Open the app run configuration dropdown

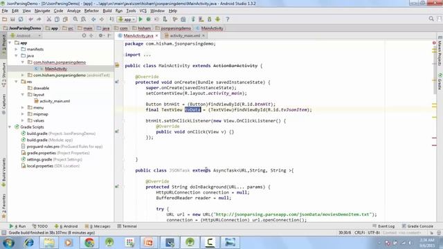(127, 19)
